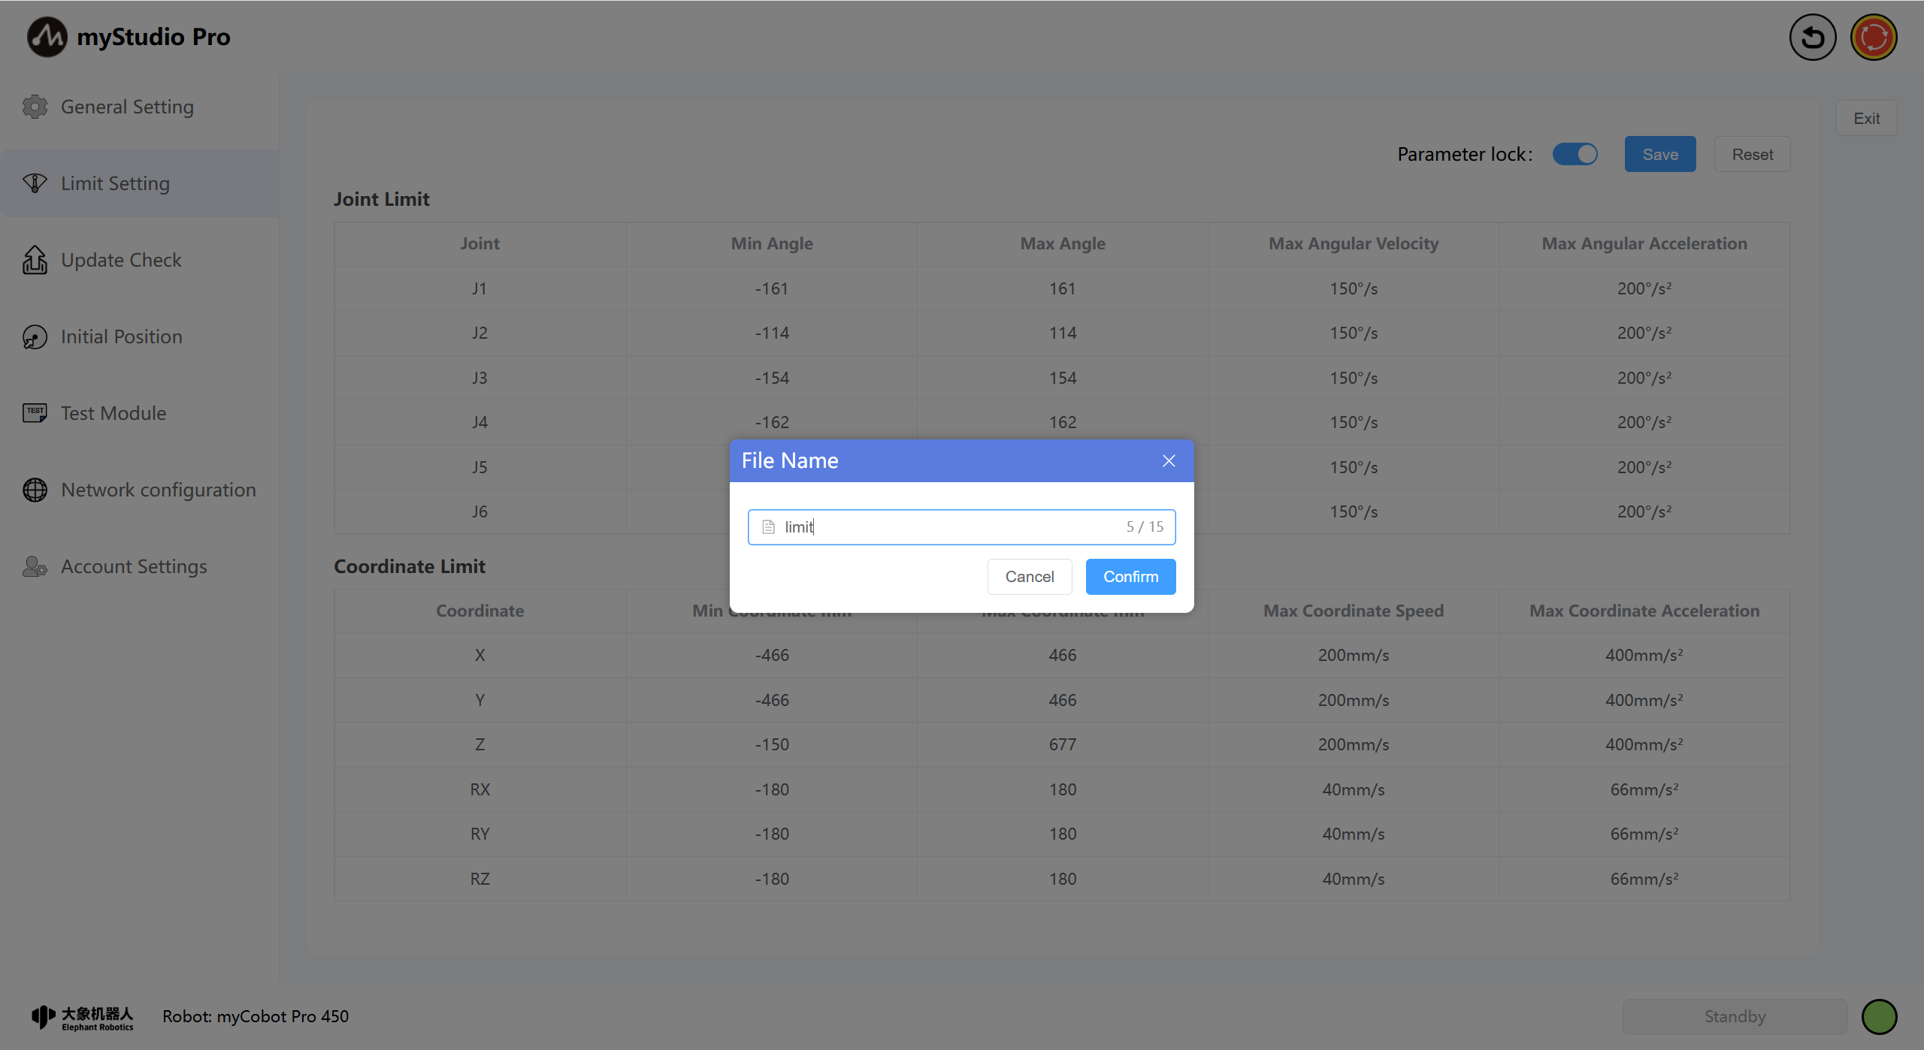Click the Initial Position sidebar icon
Image resolution: width=1924 pixels, height=1050 pixels.
[35, 337]
